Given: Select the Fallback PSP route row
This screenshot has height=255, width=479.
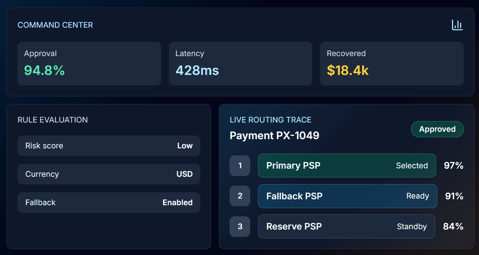Looking at the screenshot, I should 347,196.
